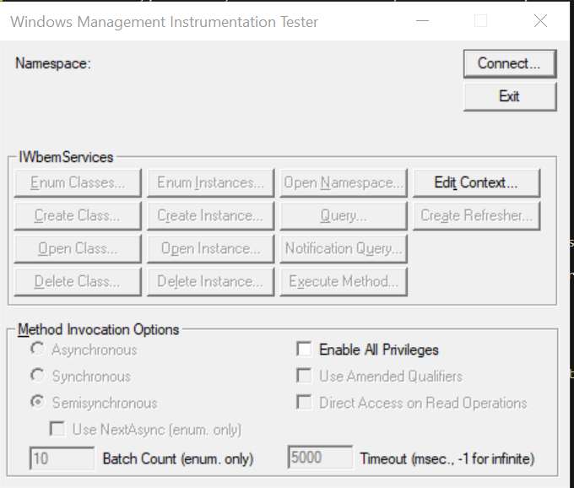Image resolution: width=574 pixels, height=488 pixels.
Task: Open the Edit Context dialog
Action: point(475,182)
